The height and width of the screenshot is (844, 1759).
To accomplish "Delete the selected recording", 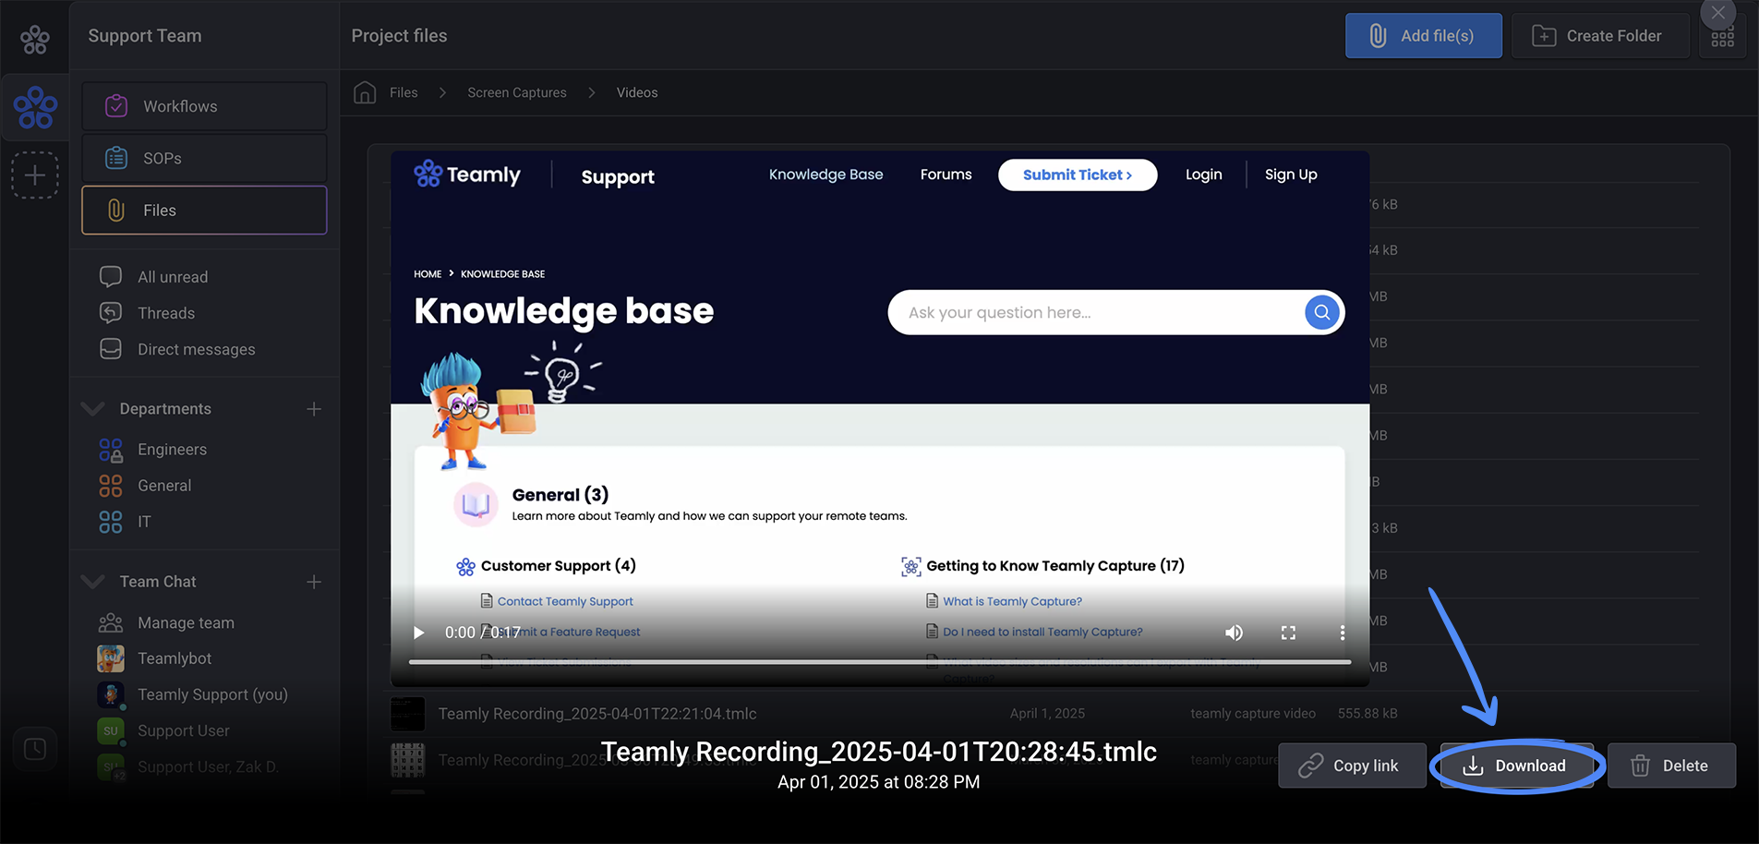I will tap(1671, 766).
